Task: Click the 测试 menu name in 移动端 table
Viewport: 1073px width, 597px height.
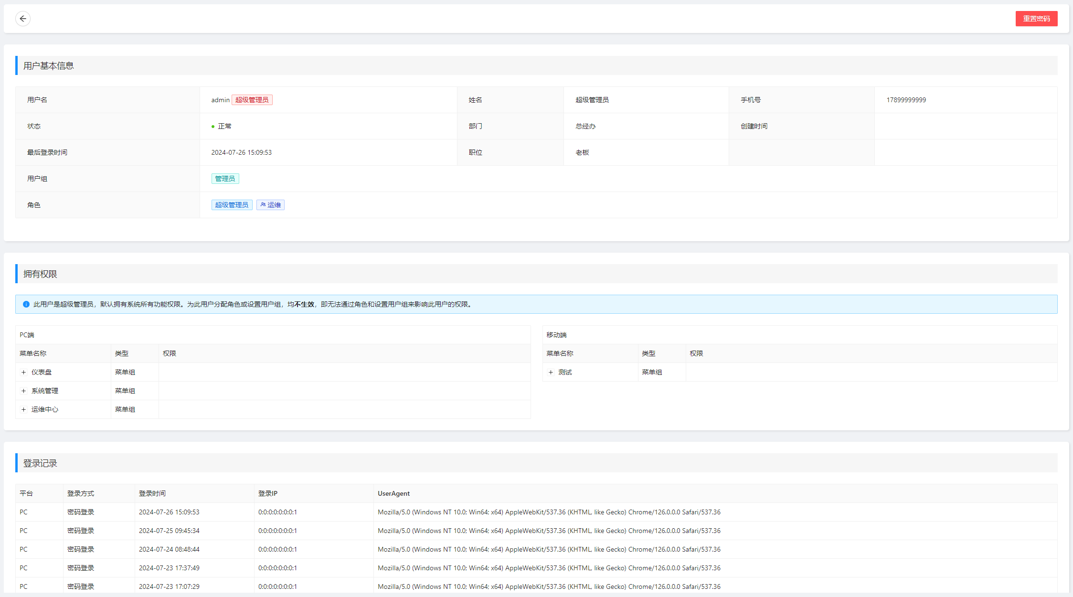Action: pos(565,372)
